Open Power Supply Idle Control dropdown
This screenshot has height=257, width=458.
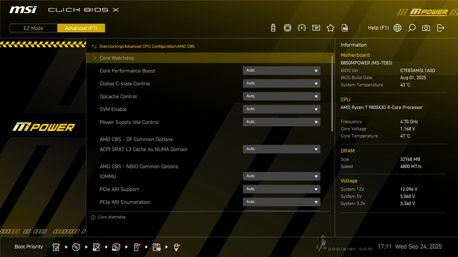click(x=282, y=122)
